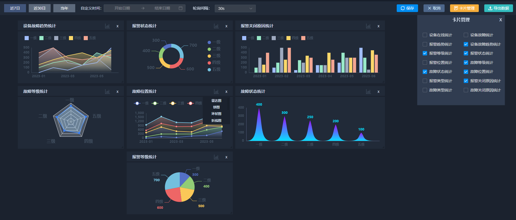Check the 报警位置统计 checkbox

pyautogui.click(x=425, y=63)
